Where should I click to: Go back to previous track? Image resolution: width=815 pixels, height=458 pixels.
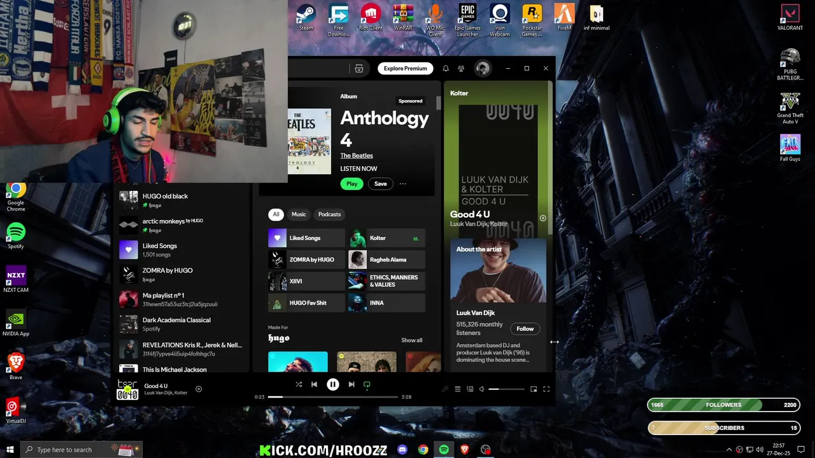[314, 384]
